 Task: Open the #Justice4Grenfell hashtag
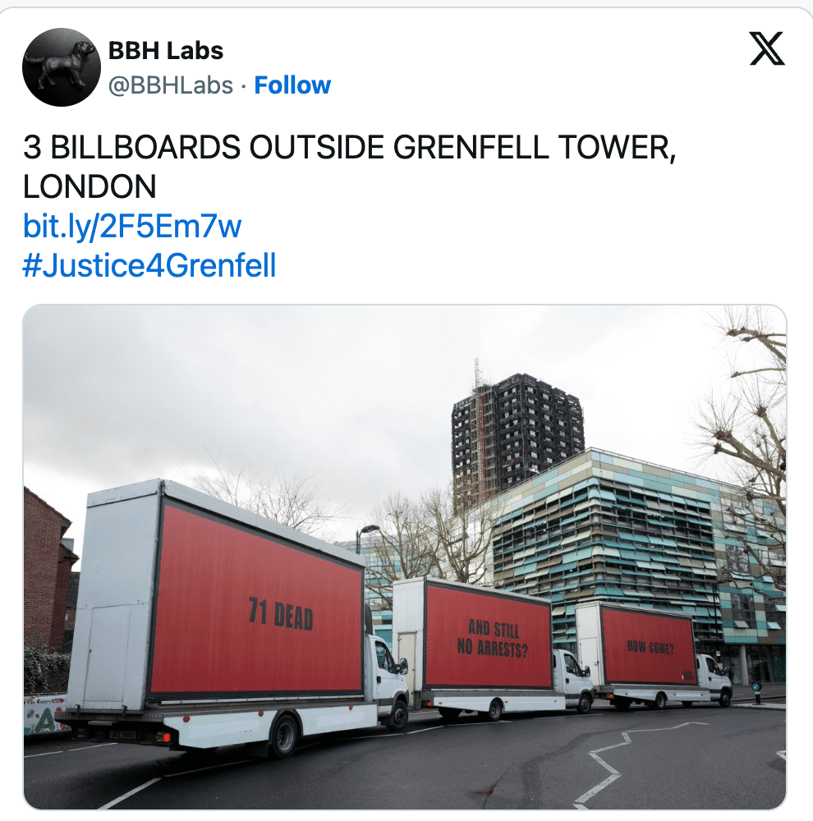pos(149,265)
